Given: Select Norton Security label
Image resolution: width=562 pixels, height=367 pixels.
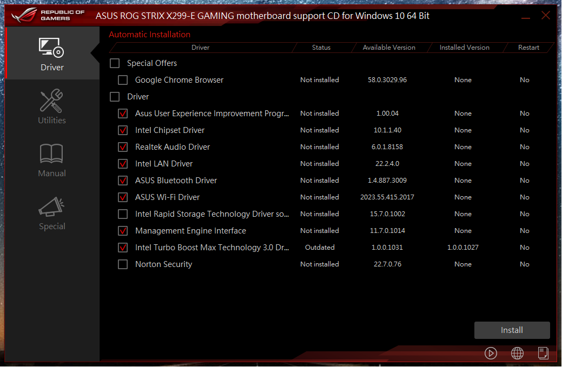Looking at the screenshot, I should (163, 264).
